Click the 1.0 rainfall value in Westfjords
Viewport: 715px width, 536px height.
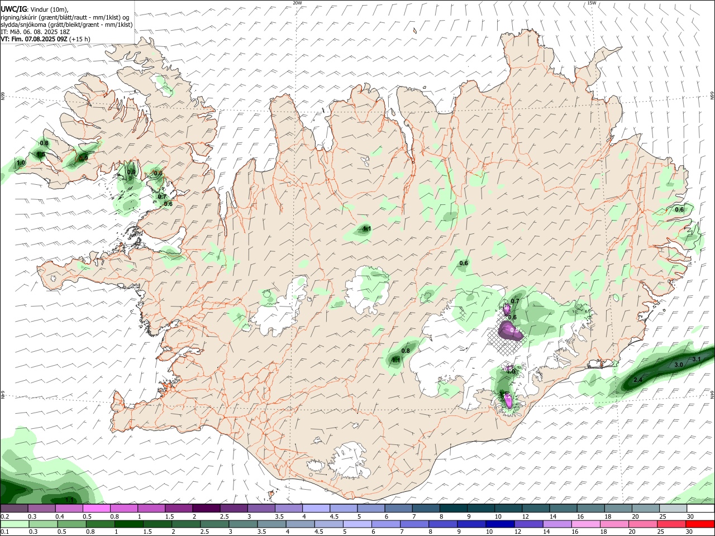click(21, 163)
